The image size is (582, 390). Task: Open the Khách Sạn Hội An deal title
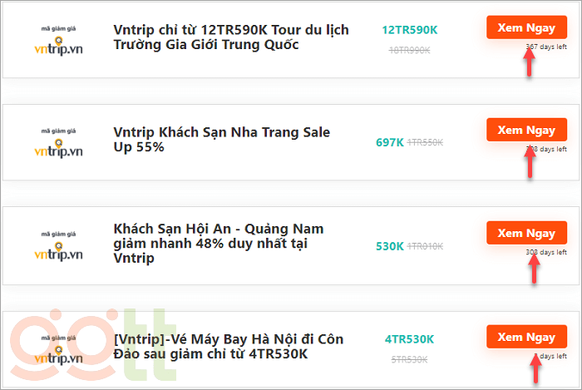(219, 243)
